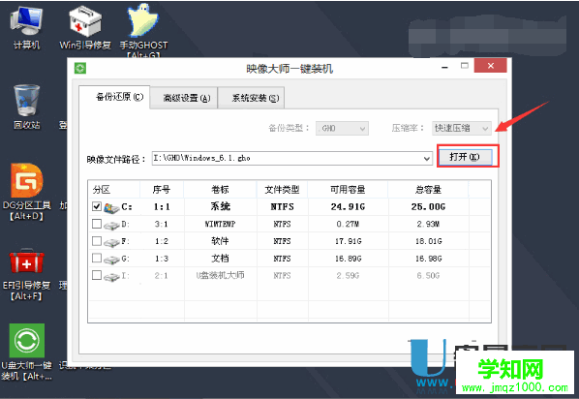579x399 pixels.
Task: Select the U盘装机大师 volume label cell
Action: (220, 275)
